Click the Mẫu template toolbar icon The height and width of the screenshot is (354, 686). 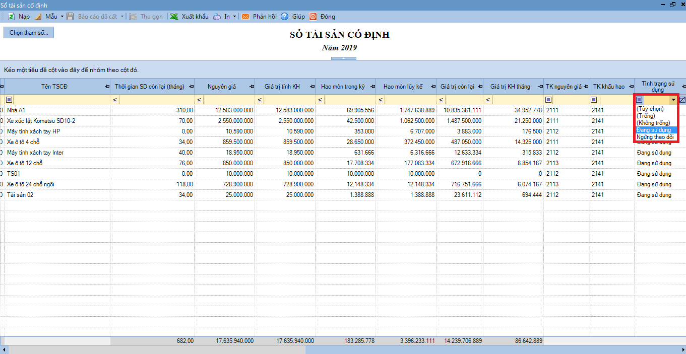38,17
